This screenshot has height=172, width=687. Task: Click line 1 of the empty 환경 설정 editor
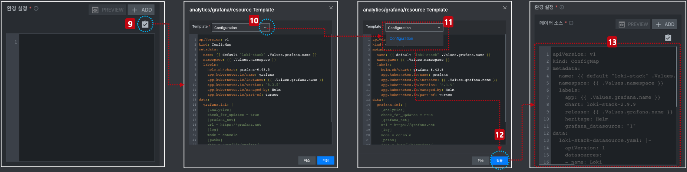coord(87,42)
